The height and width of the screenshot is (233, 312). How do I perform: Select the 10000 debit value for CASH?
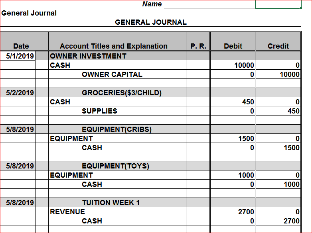[x=233, y=65]
